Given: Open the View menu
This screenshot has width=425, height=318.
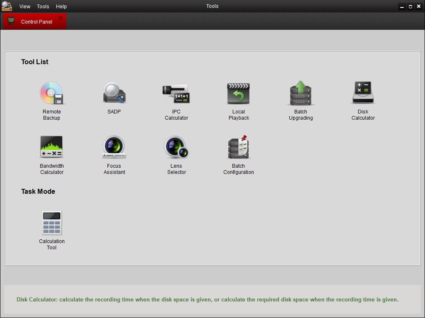Looking at the screenshot, I should [x=25, y=7].
